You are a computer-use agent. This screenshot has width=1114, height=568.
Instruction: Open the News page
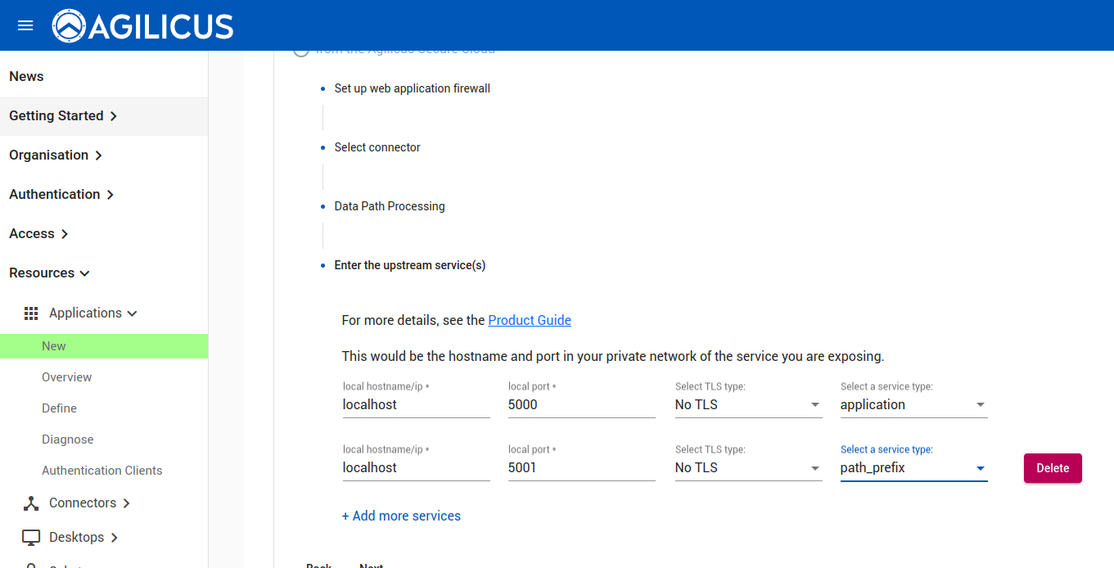point(26,77)
